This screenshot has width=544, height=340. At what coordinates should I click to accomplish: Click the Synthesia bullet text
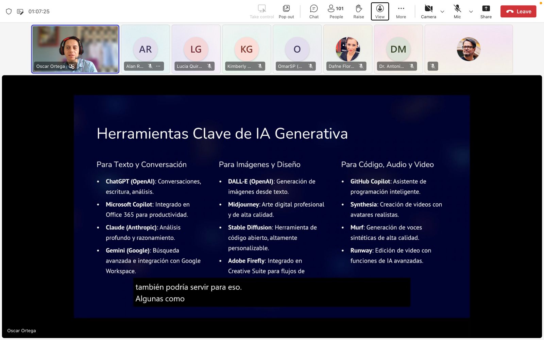click(x=396, y=209)
